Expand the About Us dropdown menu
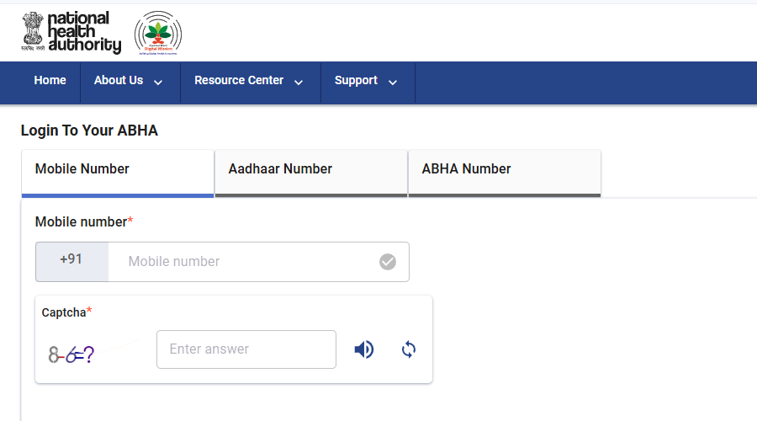 click(129, 80)
